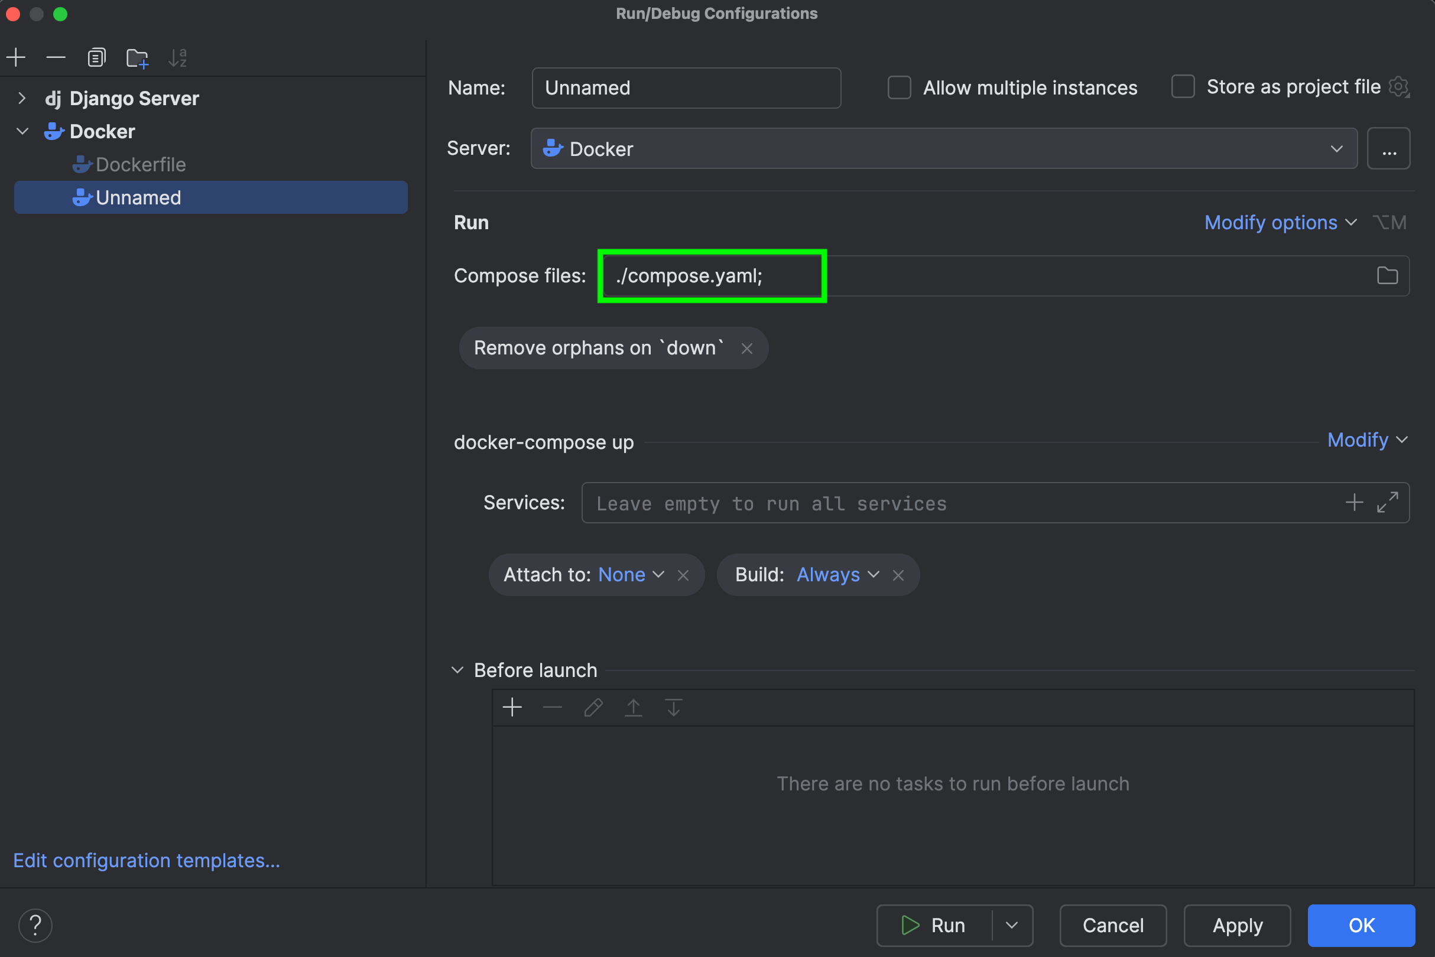Expand Modify options dropdown
The image size is (1435, 957).
(x=1279, y=221)
